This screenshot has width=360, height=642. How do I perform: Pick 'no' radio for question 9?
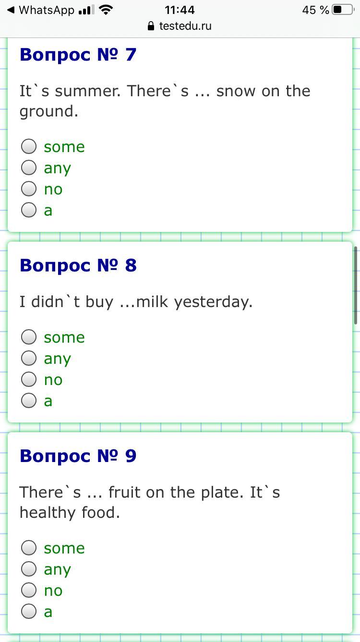pyautogui.click(x=29, y=590)
